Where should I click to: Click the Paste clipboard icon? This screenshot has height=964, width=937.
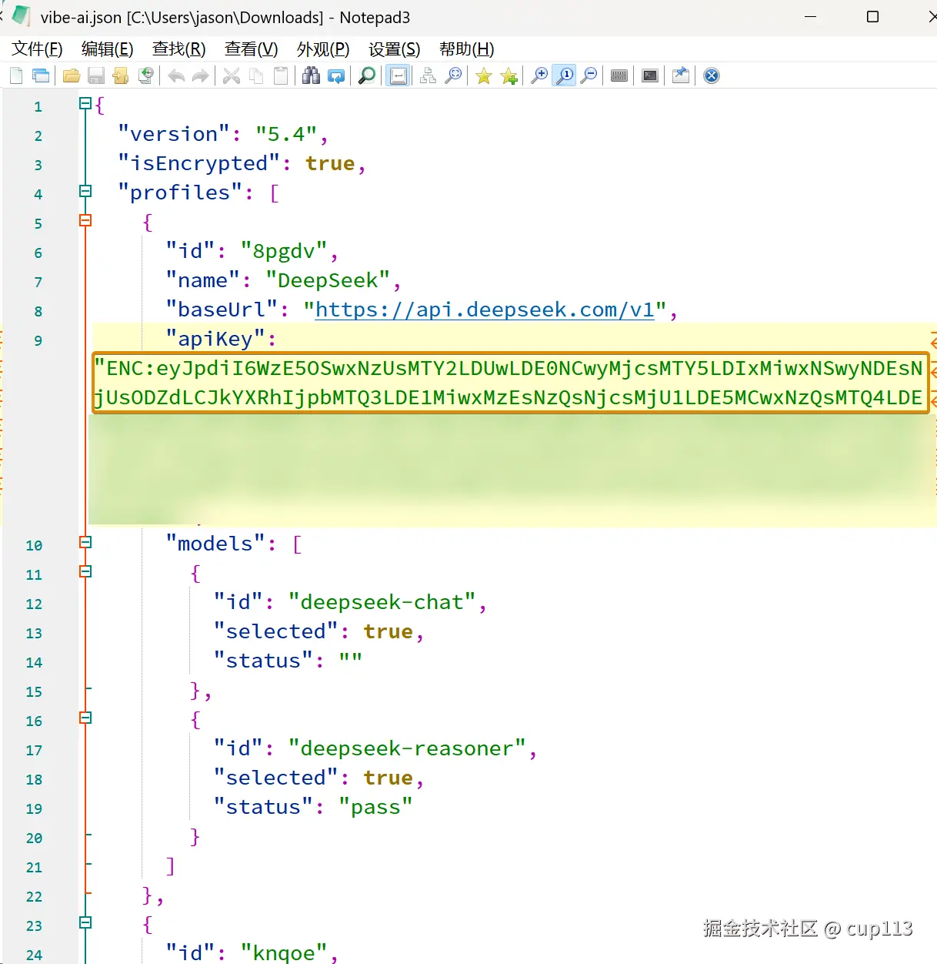281,75
